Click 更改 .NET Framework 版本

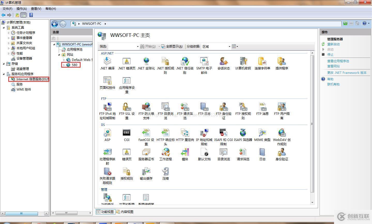[347, 73]
